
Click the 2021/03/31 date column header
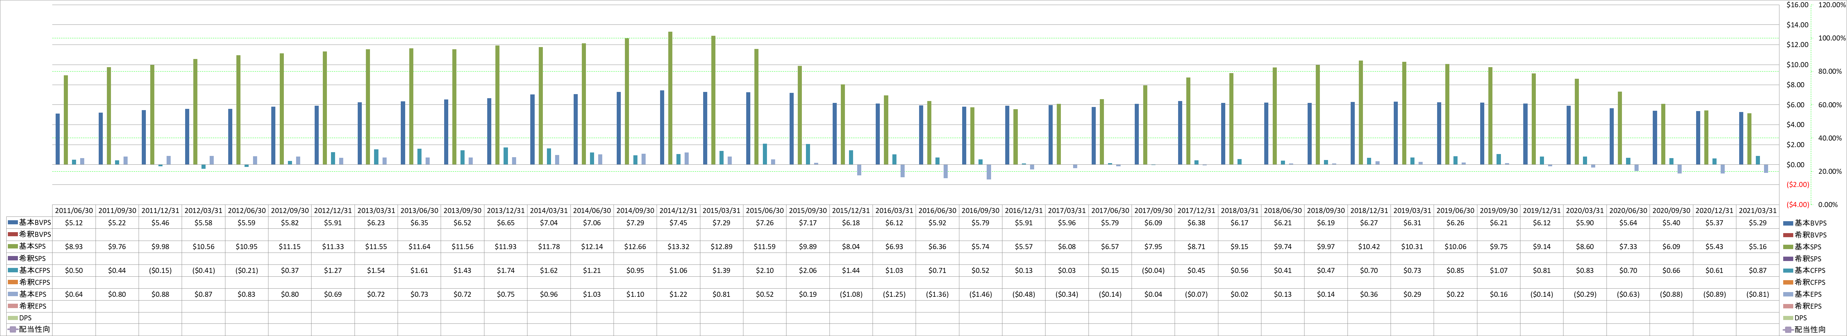click(1757, 211)
